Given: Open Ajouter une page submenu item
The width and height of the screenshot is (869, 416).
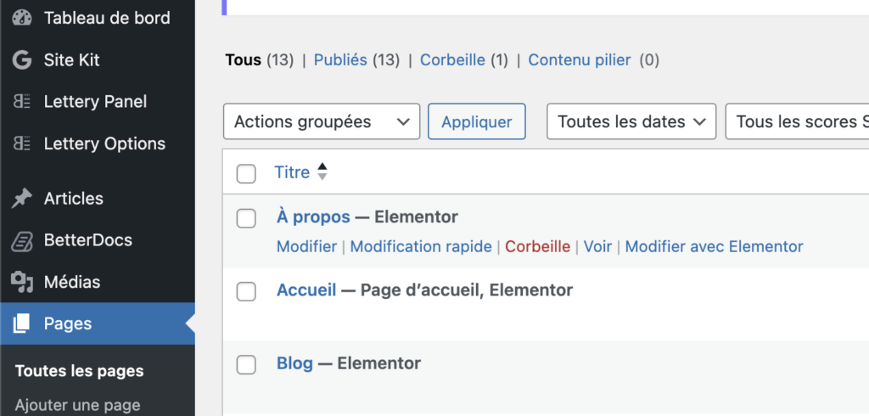Looking at the screenshot, I should pyautogui.click(x=77, y=405).
